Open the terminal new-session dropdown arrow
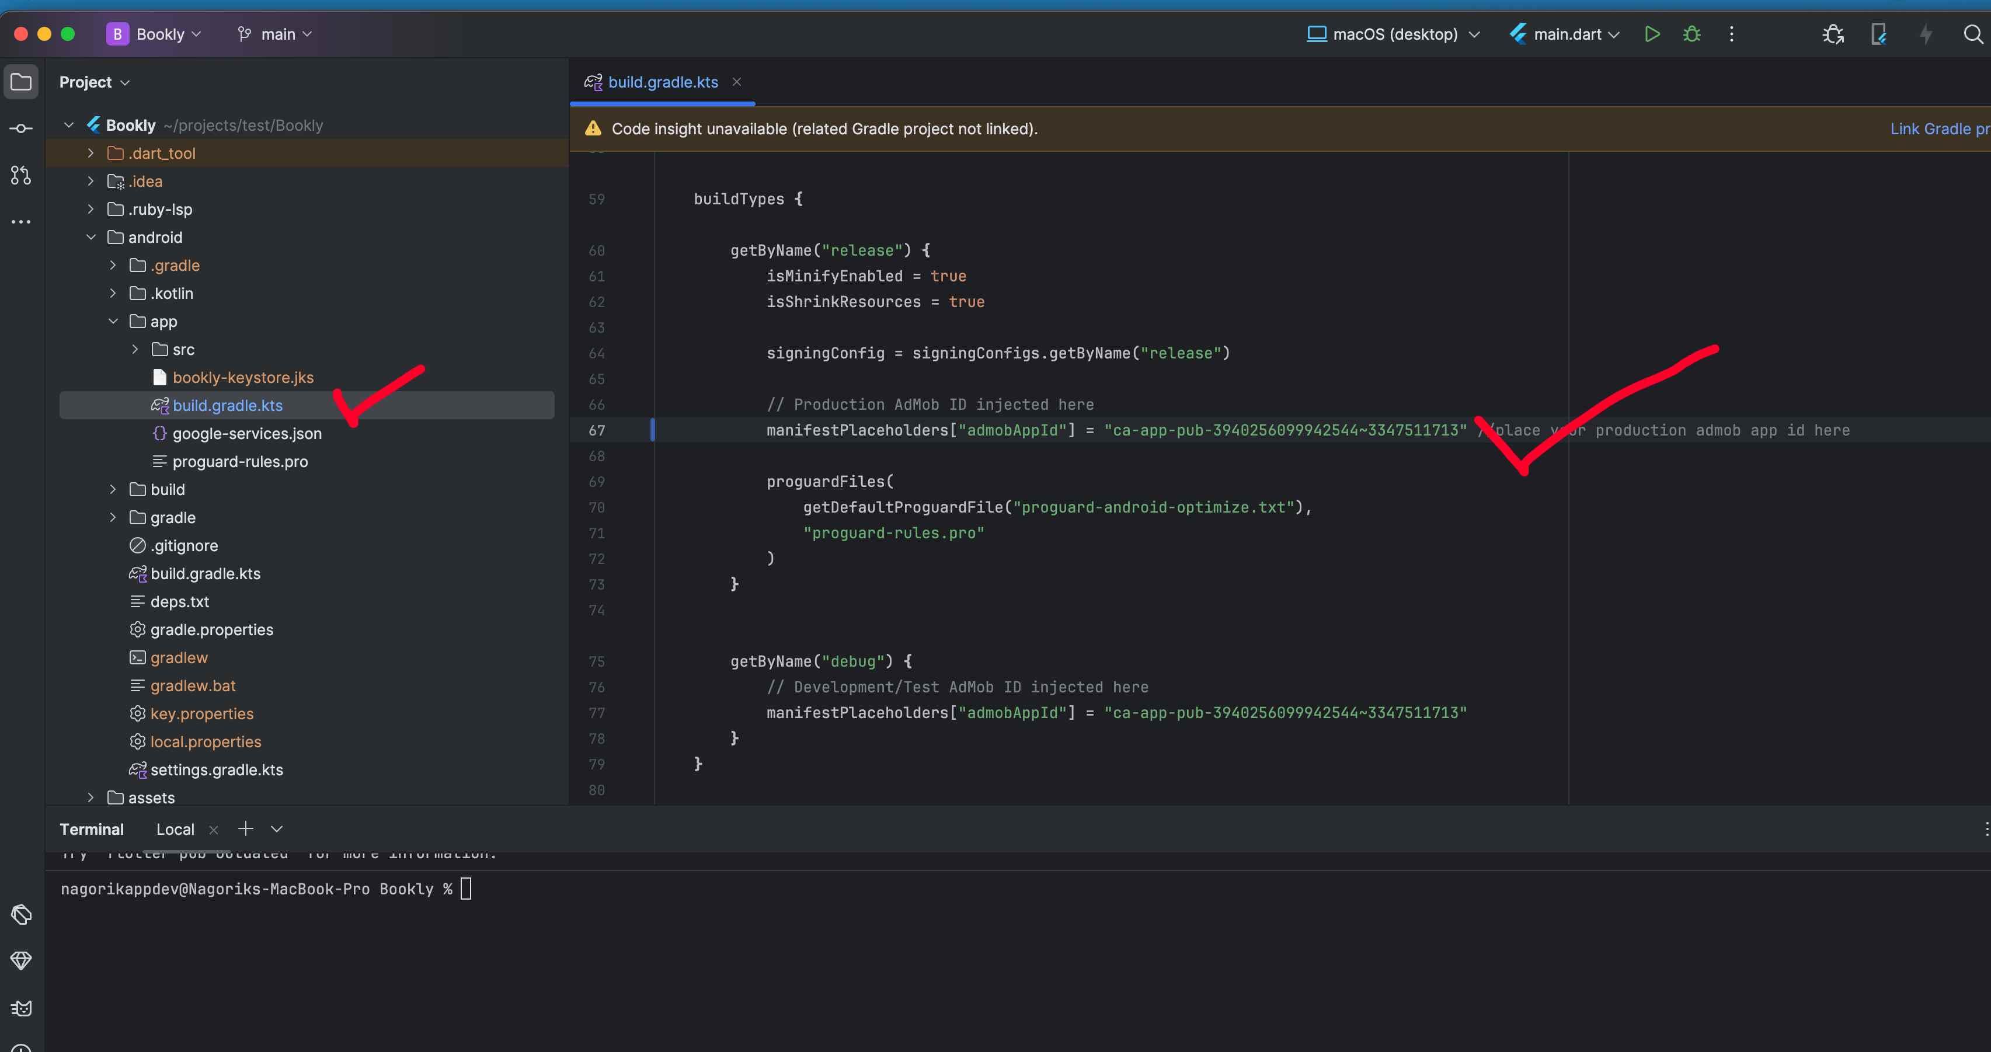The height and width of the screenshot is (1052, 1991). click(276, 828)
